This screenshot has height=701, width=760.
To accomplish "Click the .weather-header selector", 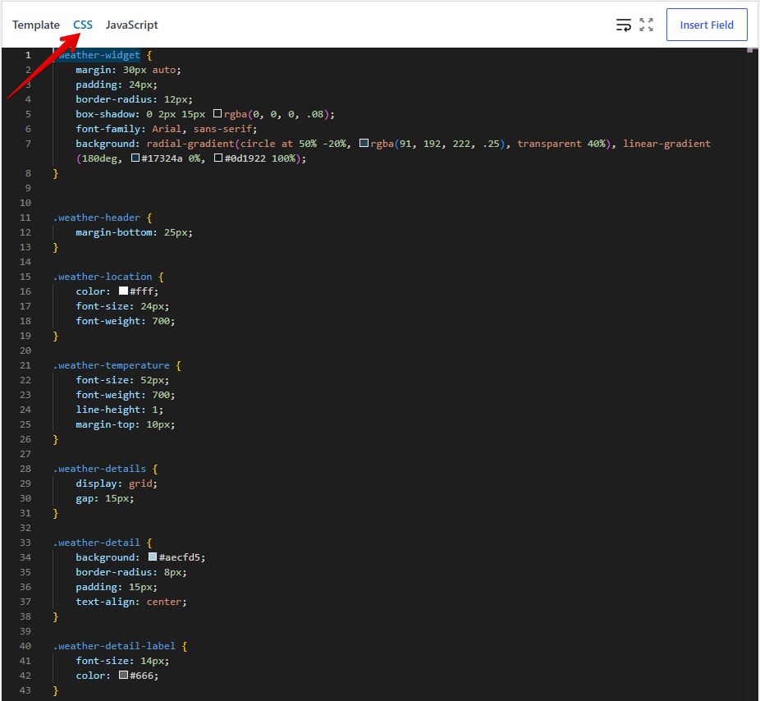I will (x=97, y=218).
